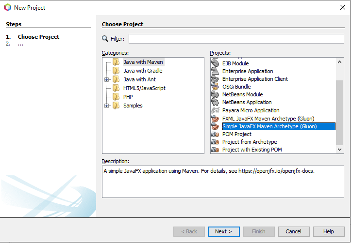352x243 pixels.
Task: Select Project from Archetype
Action: [250, 142]
